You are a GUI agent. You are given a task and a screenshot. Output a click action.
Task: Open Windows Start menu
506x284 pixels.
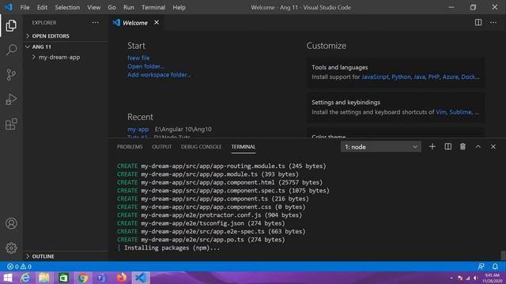pos(7,278)
